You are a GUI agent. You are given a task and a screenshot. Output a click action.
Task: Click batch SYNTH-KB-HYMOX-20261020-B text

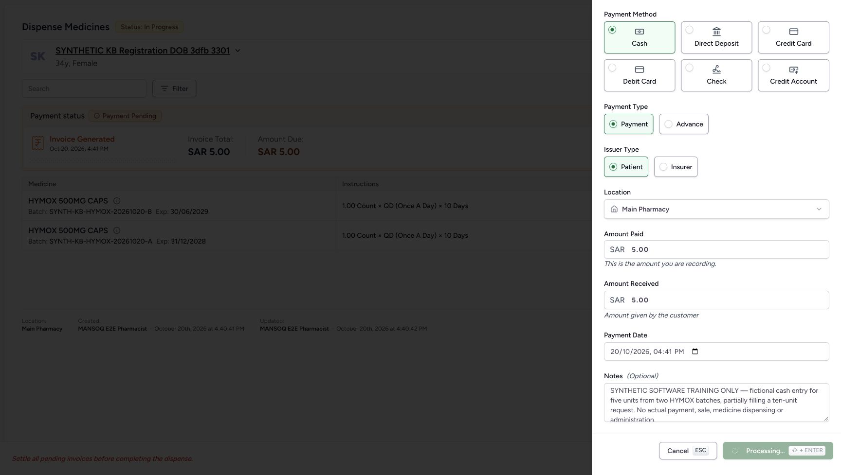pos(100,211)
